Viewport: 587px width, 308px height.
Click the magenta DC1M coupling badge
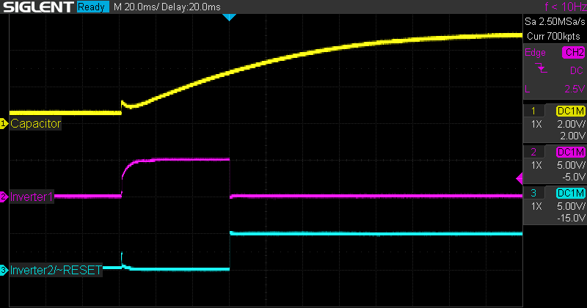[571, 152]
